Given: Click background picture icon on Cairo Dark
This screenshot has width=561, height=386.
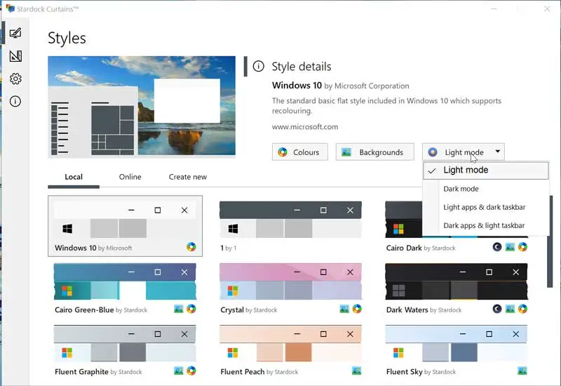Looking at the screenshot, I should click(510, 247).
